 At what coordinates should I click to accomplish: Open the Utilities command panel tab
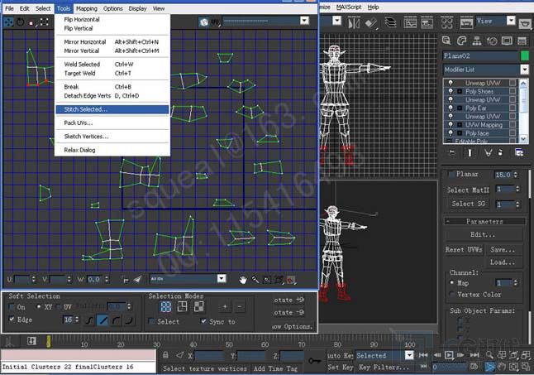point(522,41)
